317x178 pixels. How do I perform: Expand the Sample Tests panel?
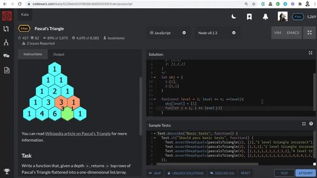(x=304, y=124)
